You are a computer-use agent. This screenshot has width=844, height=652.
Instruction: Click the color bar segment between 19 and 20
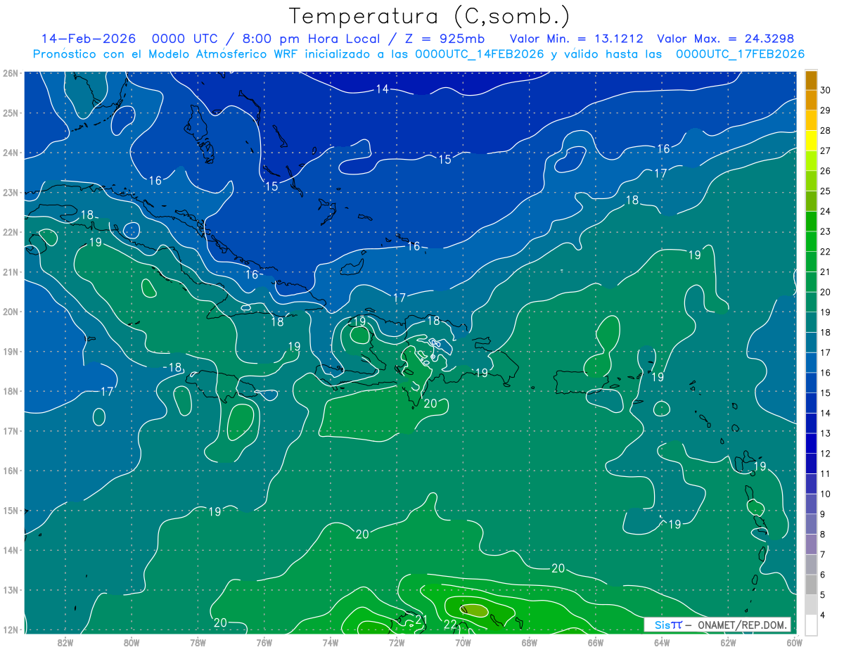[x=811, y=303]
